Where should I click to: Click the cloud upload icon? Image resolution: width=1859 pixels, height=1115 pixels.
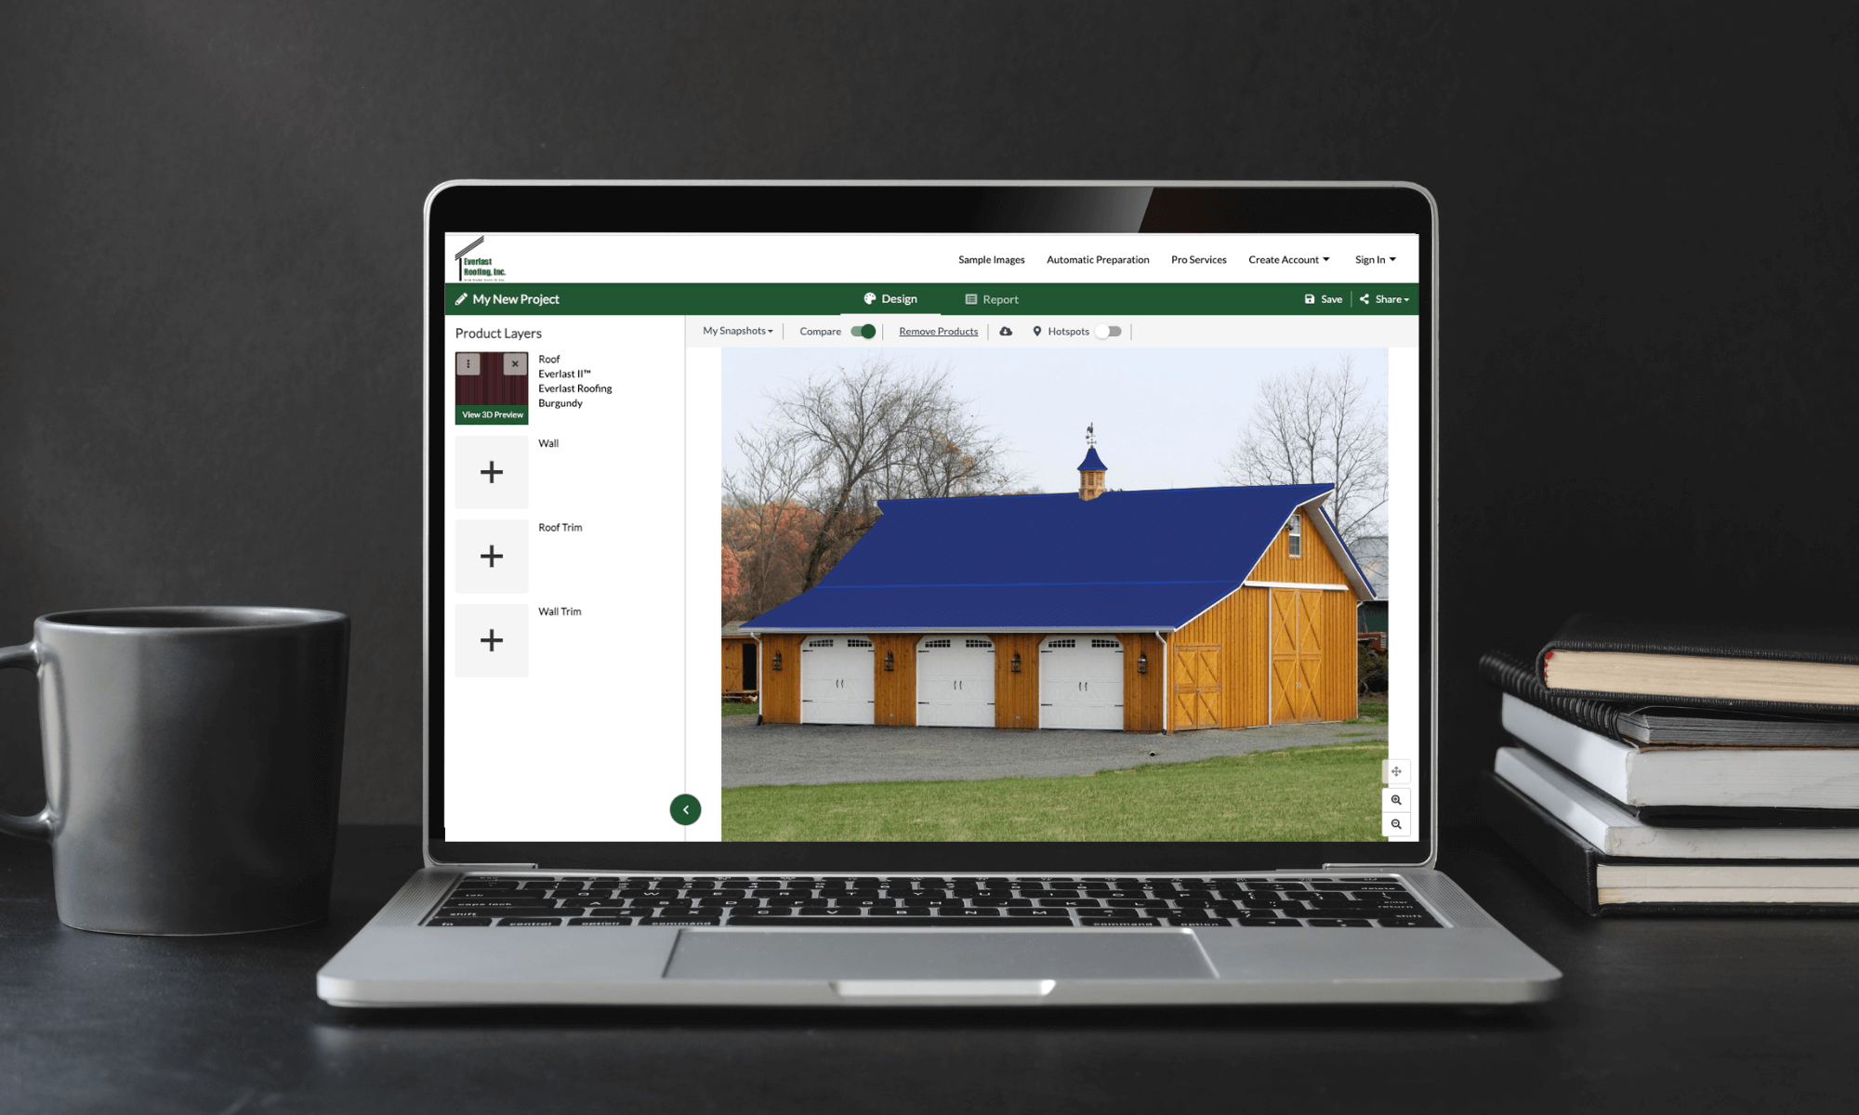(x=1005, y=331)
